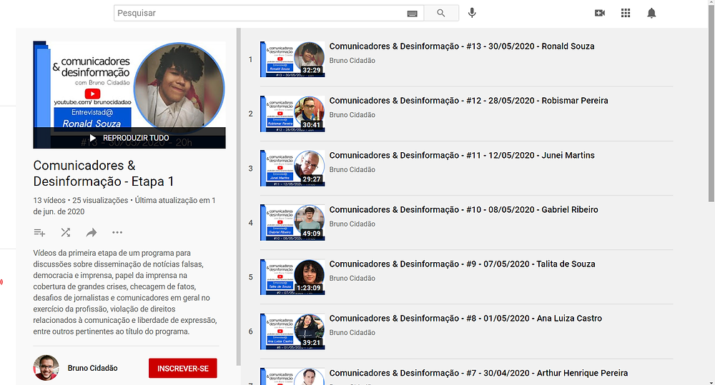The image size is (715, 385).
Task: Click the '13 vídeos • 25 visualizações' stats text
Action: pos(81,201)
